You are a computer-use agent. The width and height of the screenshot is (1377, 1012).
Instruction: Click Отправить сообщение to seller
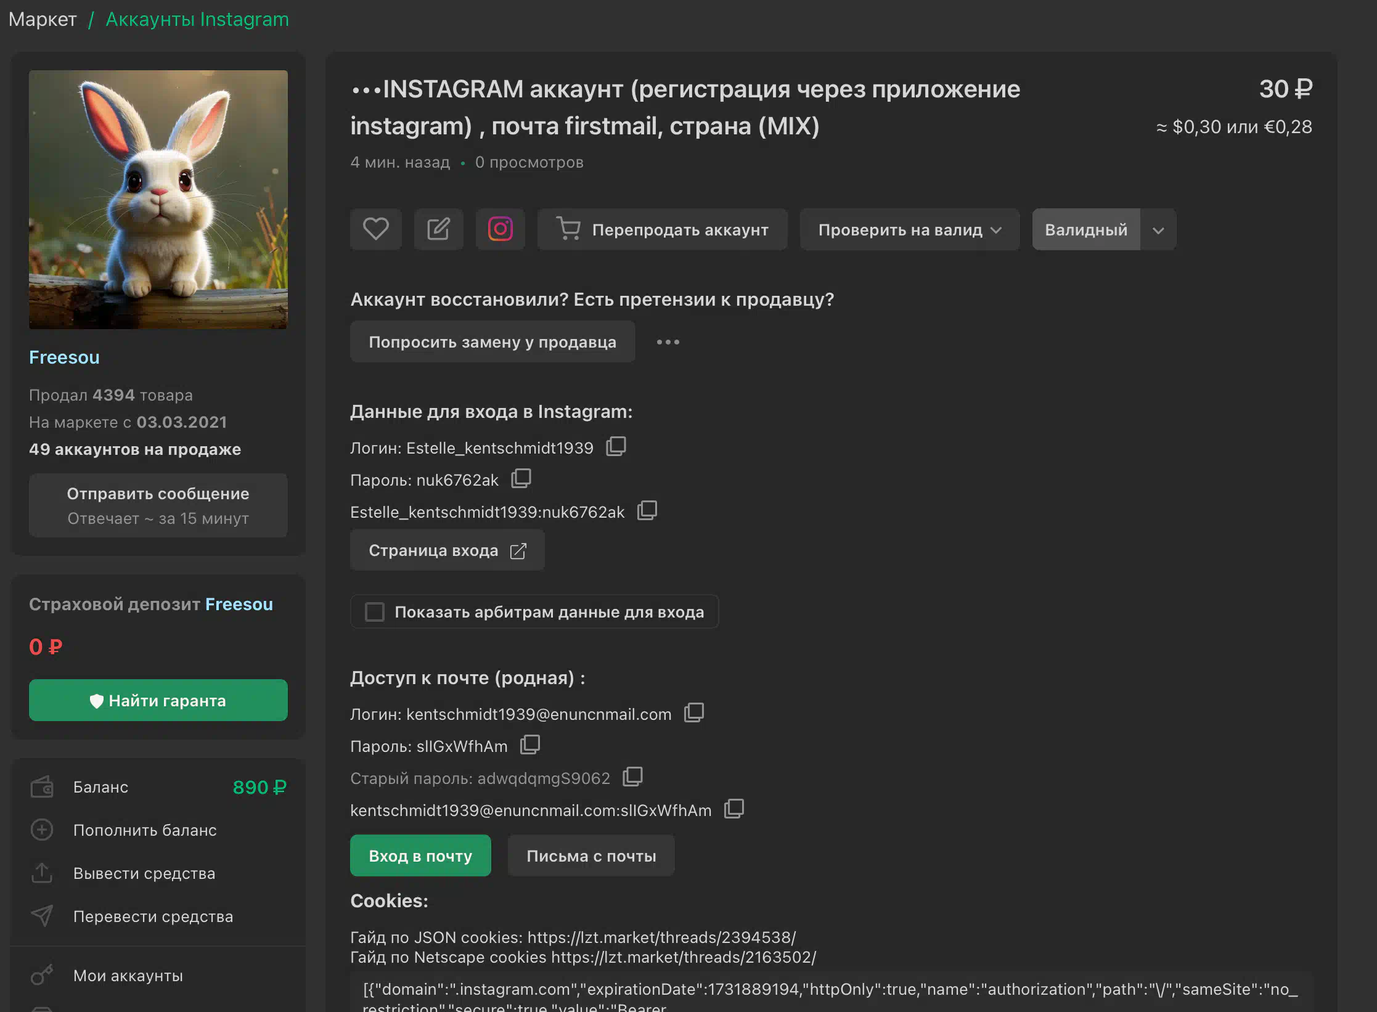158,505
